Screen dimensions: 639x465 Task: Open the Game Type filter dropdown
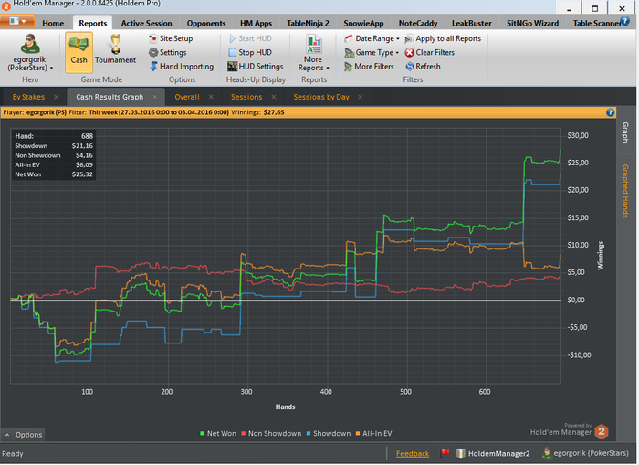click(372, 52)
